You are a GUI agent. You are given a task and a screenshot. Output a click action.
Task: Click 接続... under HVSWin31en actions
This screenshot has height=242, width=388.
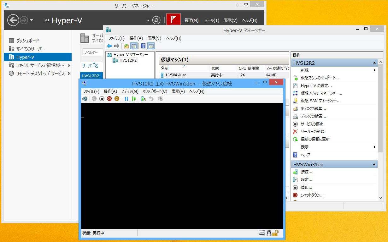point(306,172)
